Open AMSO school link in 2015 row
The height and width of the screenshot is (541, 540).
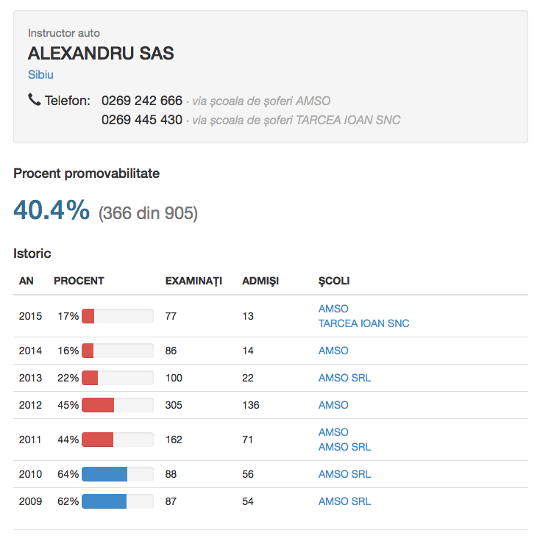coord(333,309)
